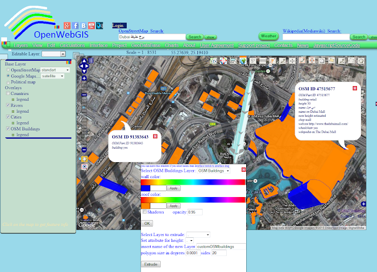
Task: Open the Select Layer to extrude dropdown
Action: point(198,234)
